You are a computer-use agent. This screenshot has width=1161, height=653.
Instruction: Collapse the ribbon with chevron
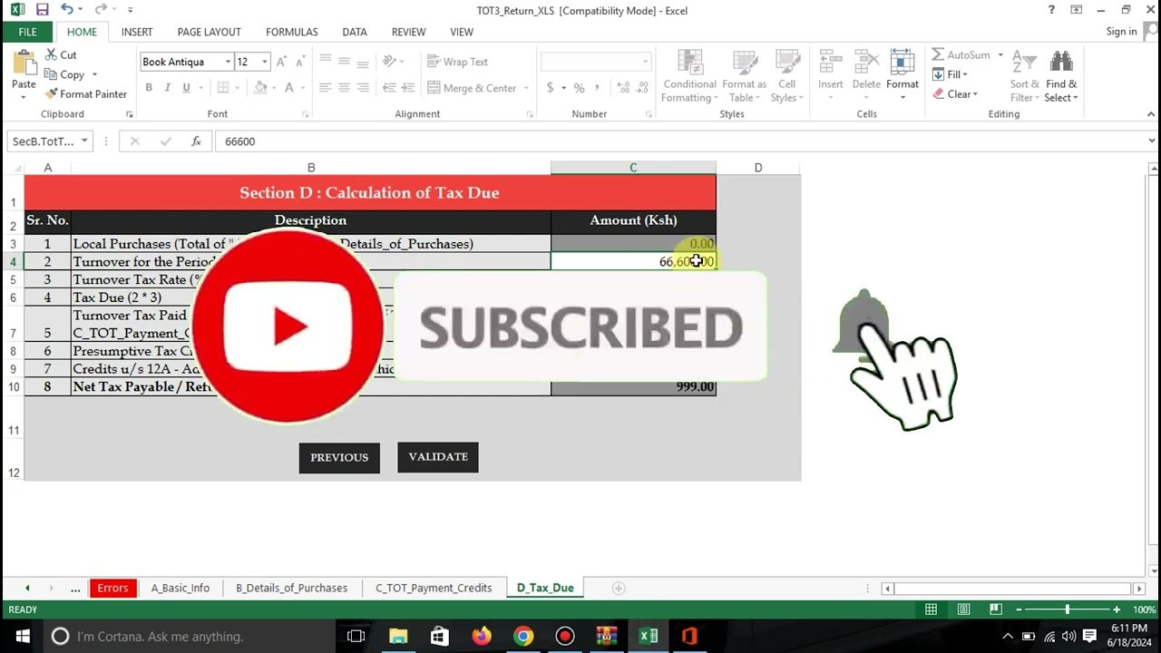coord(1151,114)
